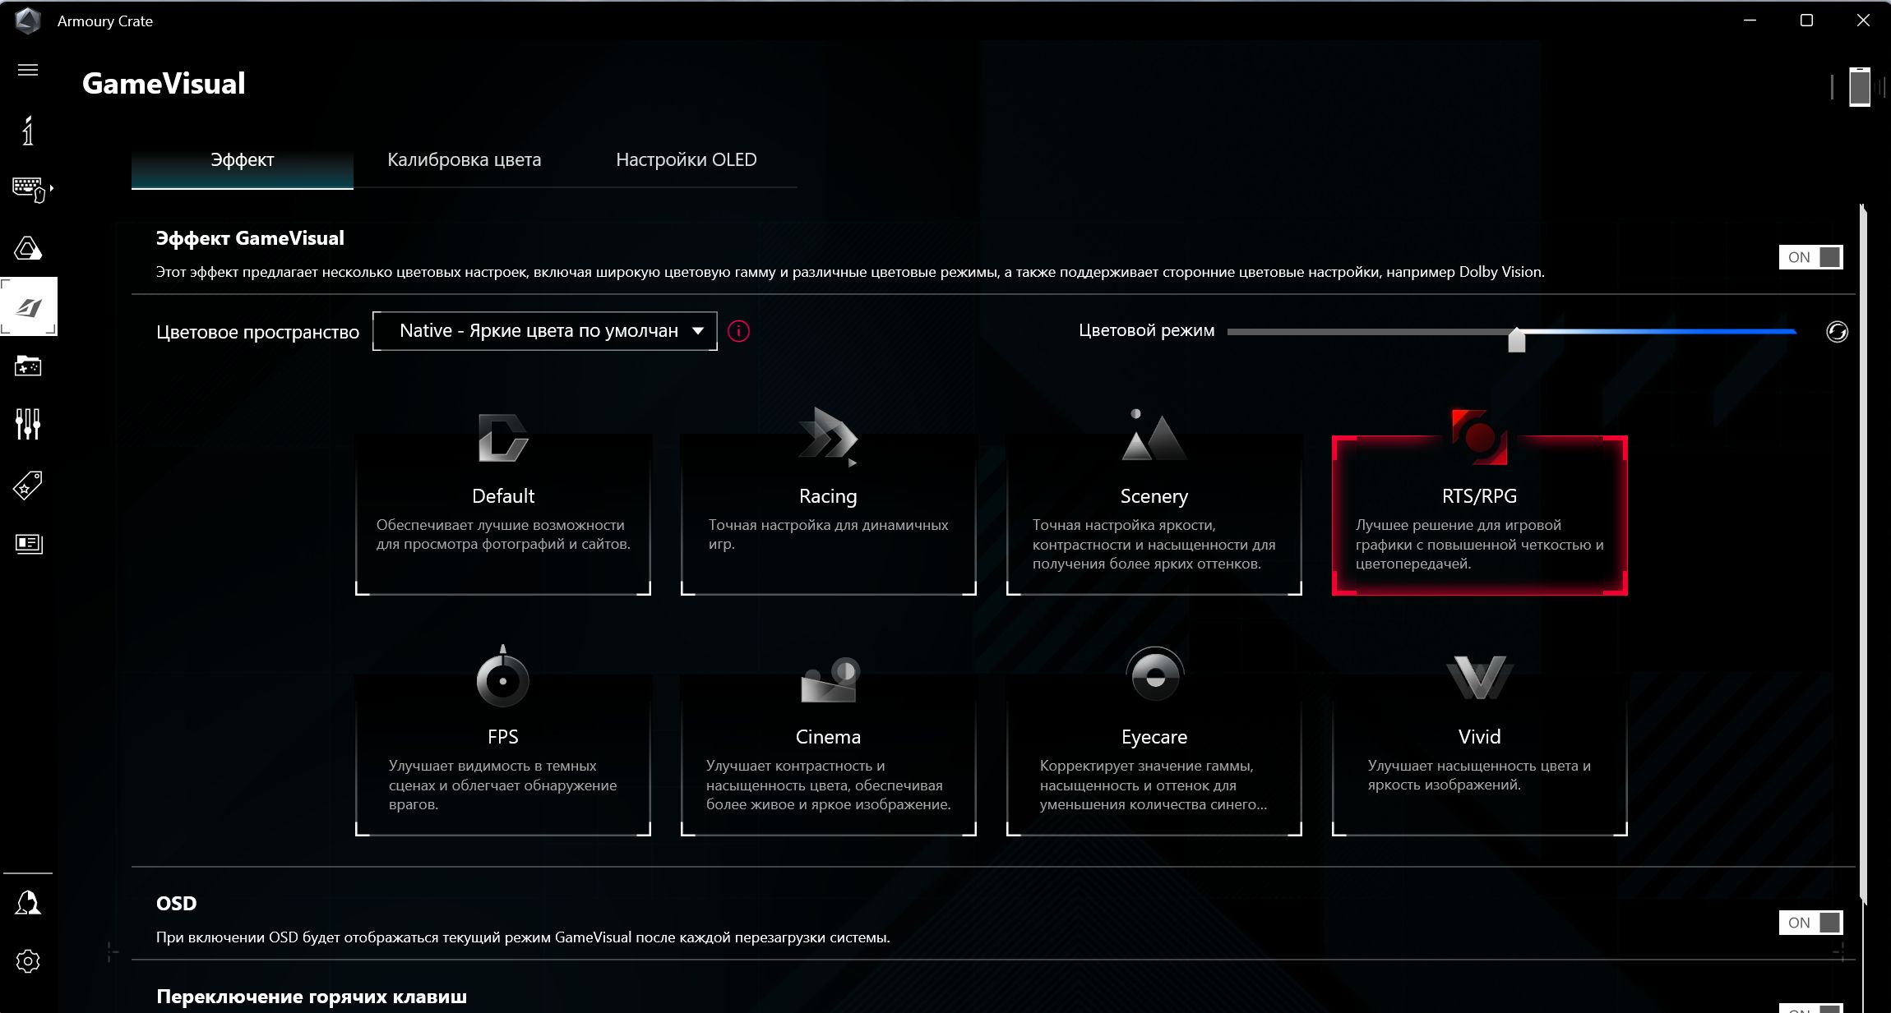The width and height of the screenshot is (1891, 1013).
Task: Select the Default GameVisual mode
Action: [x=503, y=504]
